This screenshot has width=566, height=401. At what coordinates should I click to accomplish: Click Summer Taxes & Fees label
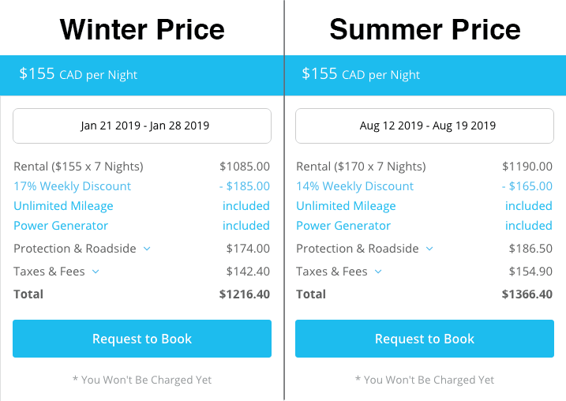(x=332, y=272)
